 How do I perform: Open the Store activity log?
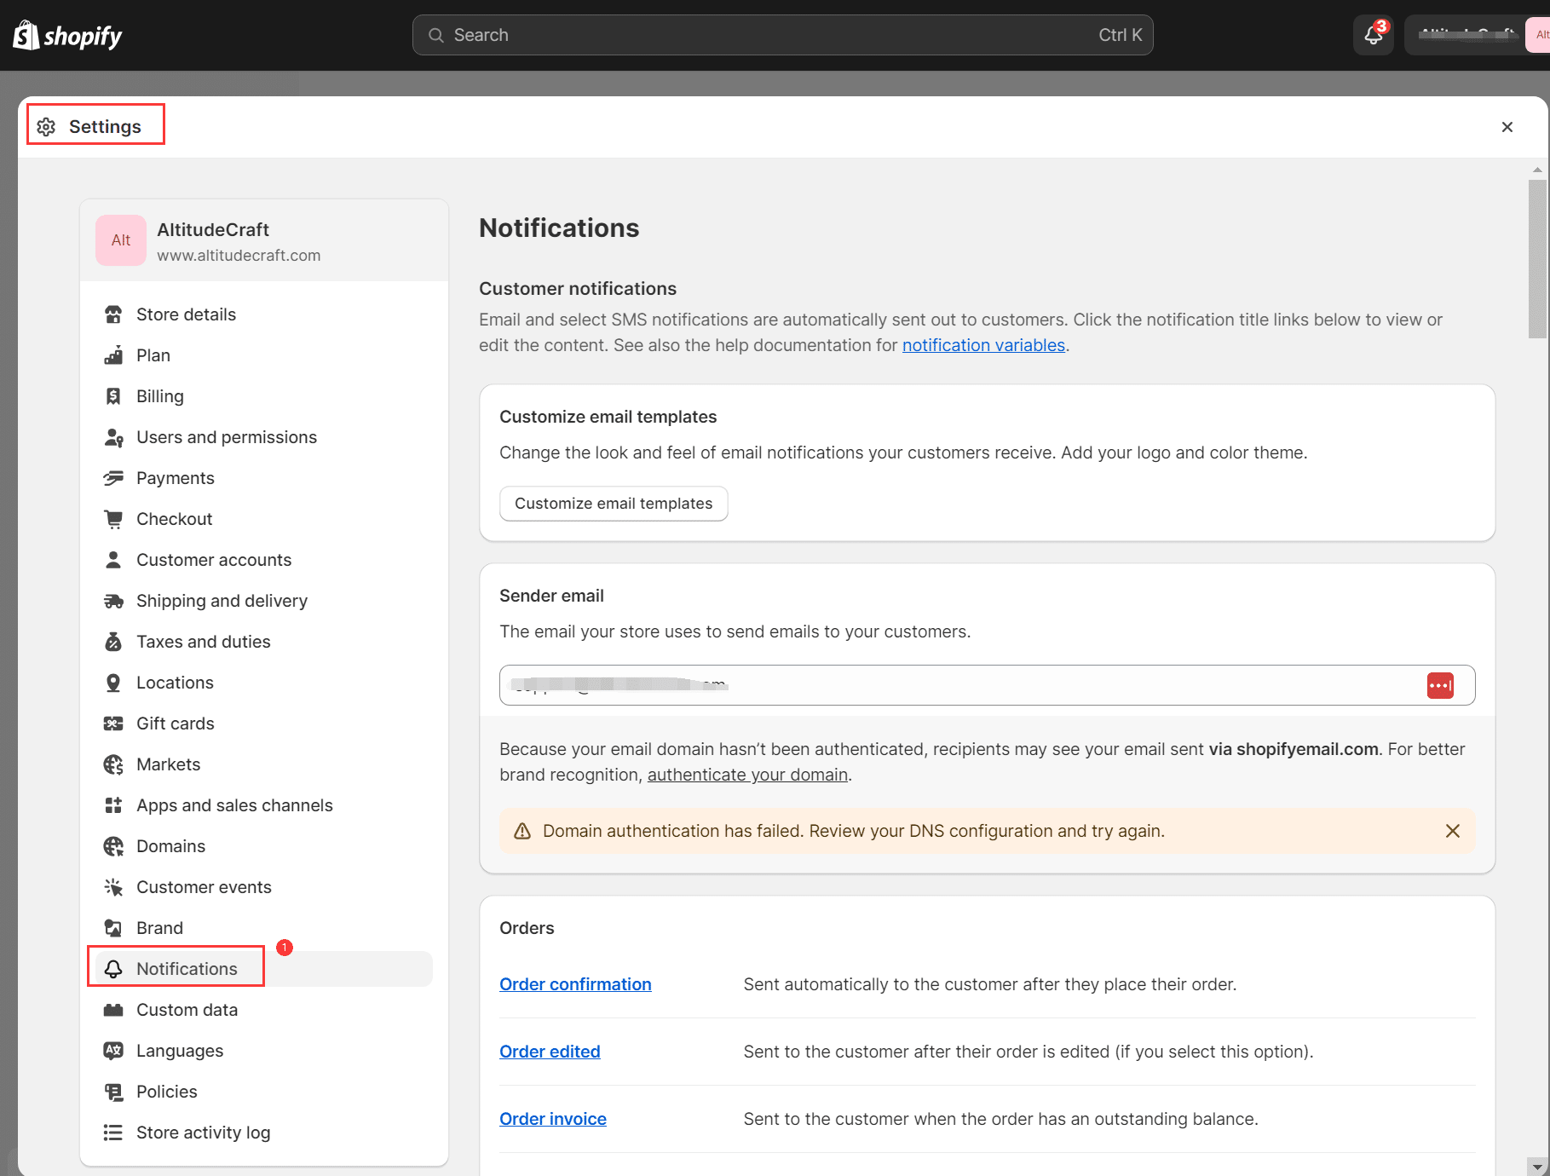(203, 1133)
